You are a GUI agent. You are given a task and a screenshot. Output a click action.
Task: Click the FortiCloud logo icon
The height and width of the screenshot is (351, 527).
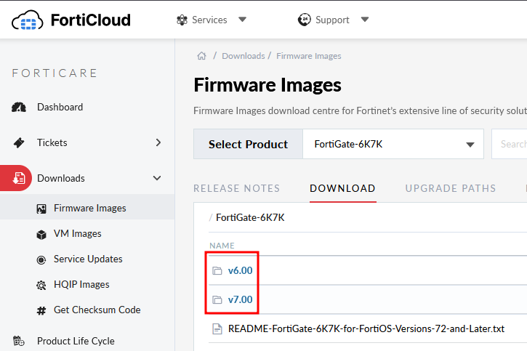27,20
